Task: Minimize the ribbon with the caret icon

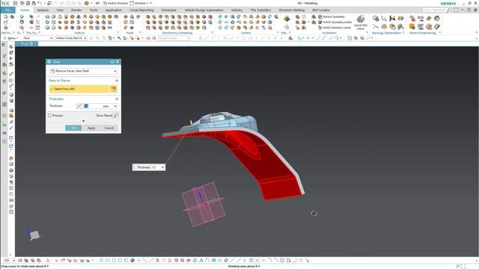Action: pyautogui.click(x=463, y=10)
